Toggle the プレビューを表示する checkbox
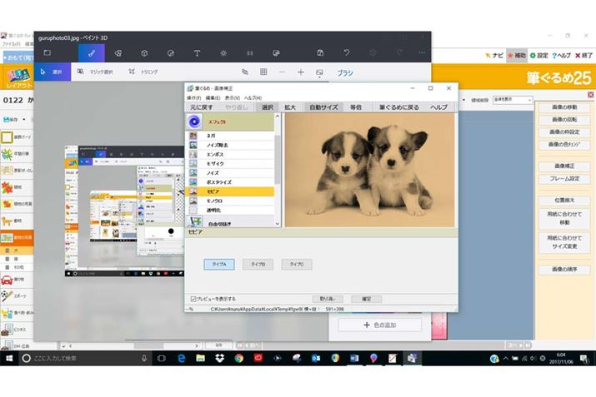The image size is (596, 397). (193, 298)
